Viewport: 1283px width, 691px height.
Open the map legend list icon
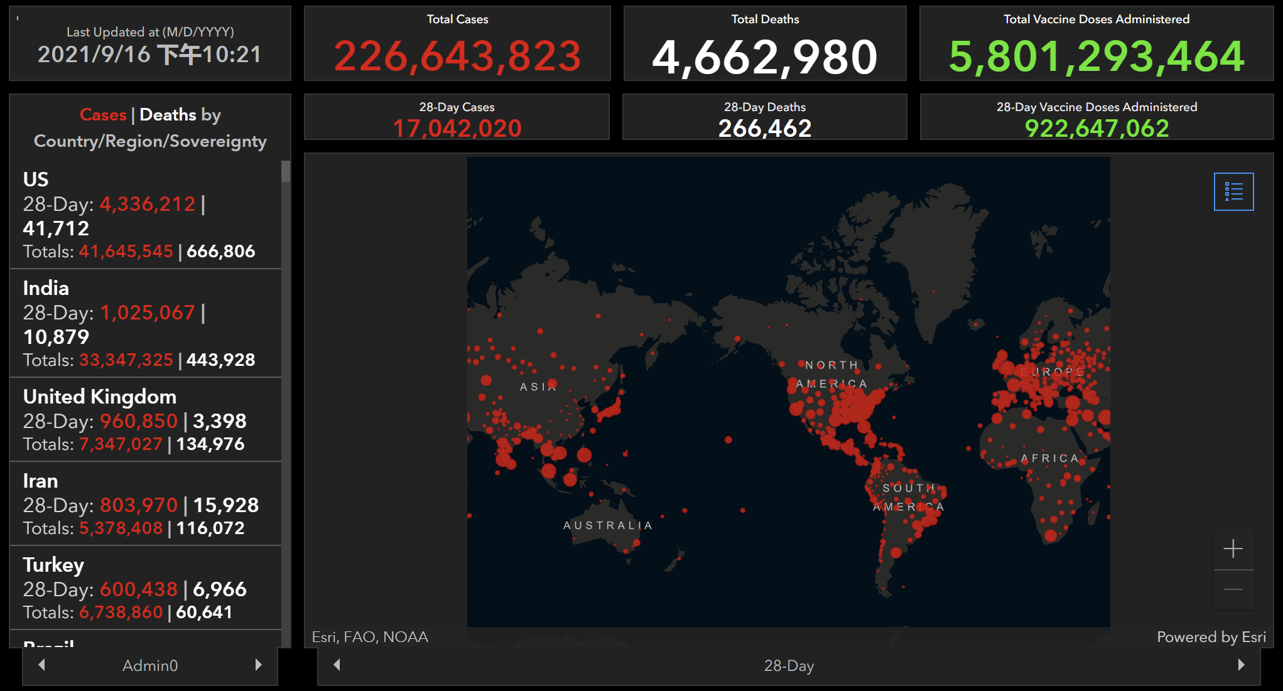click(x=1233, y=191)
